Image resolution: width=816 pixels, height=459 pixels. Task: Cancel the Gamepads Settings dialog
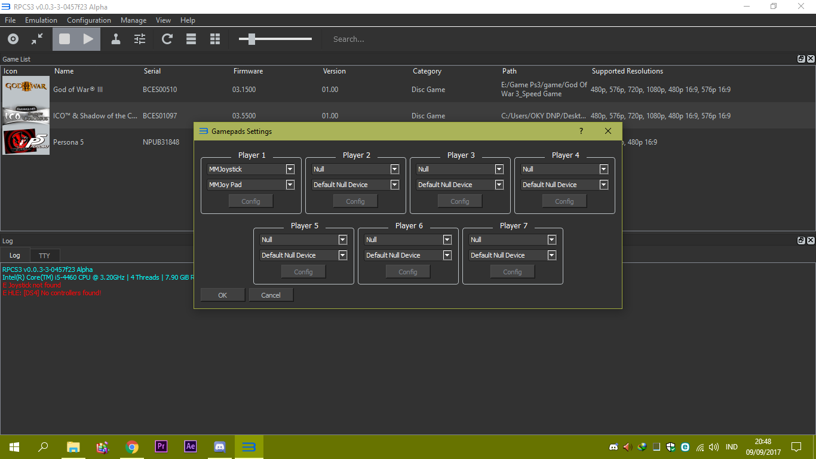click(271, 295)
